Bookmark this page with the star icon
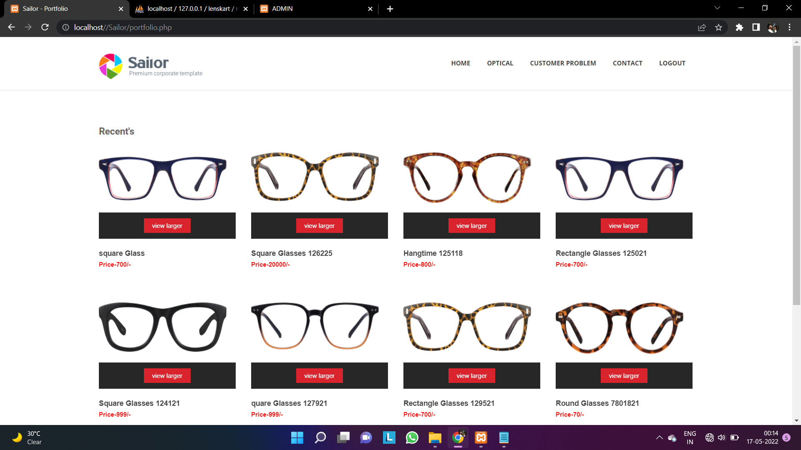This screenshot has height=450, width=801. point(718,27)
